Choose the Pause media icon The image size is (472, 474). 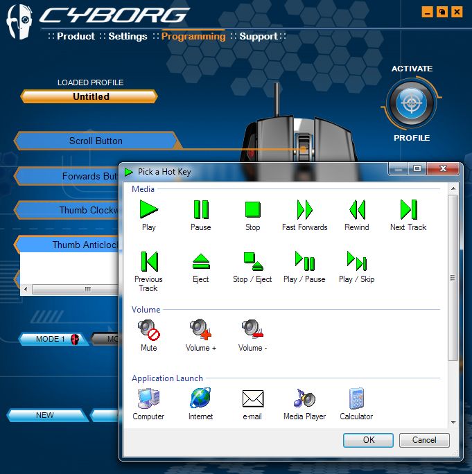(201, 209)
